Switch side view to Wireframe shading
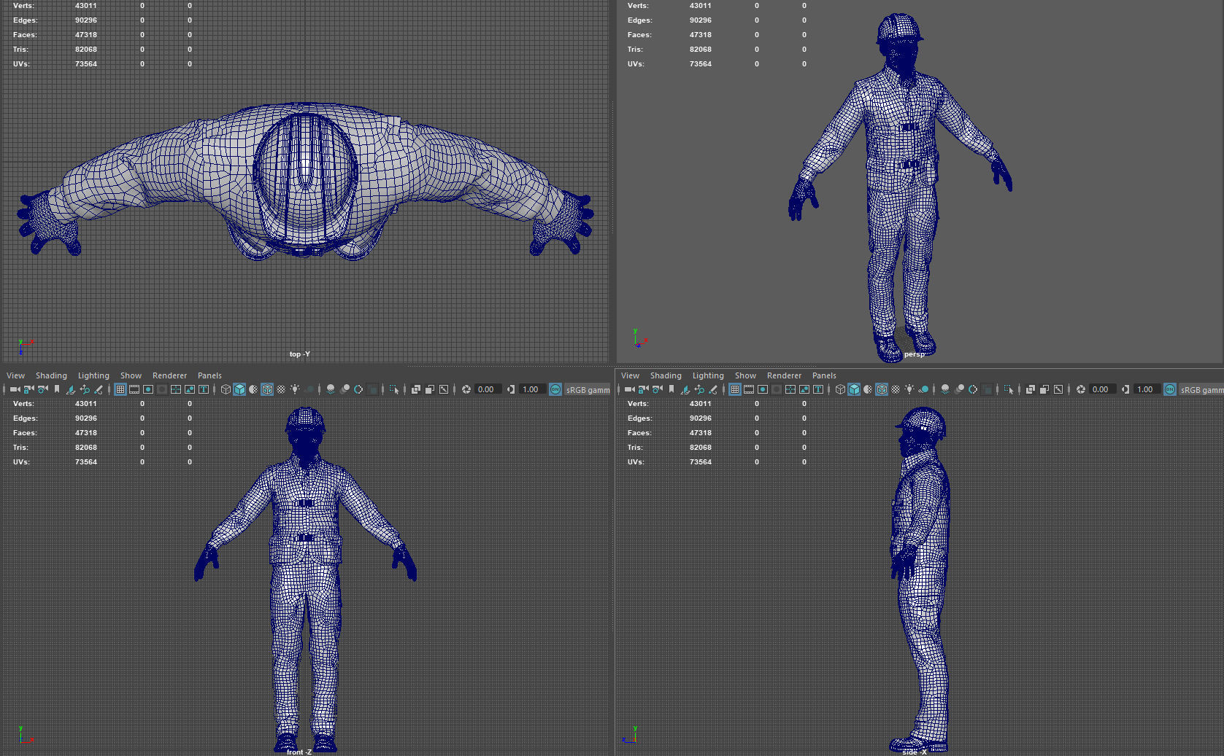 840,389
